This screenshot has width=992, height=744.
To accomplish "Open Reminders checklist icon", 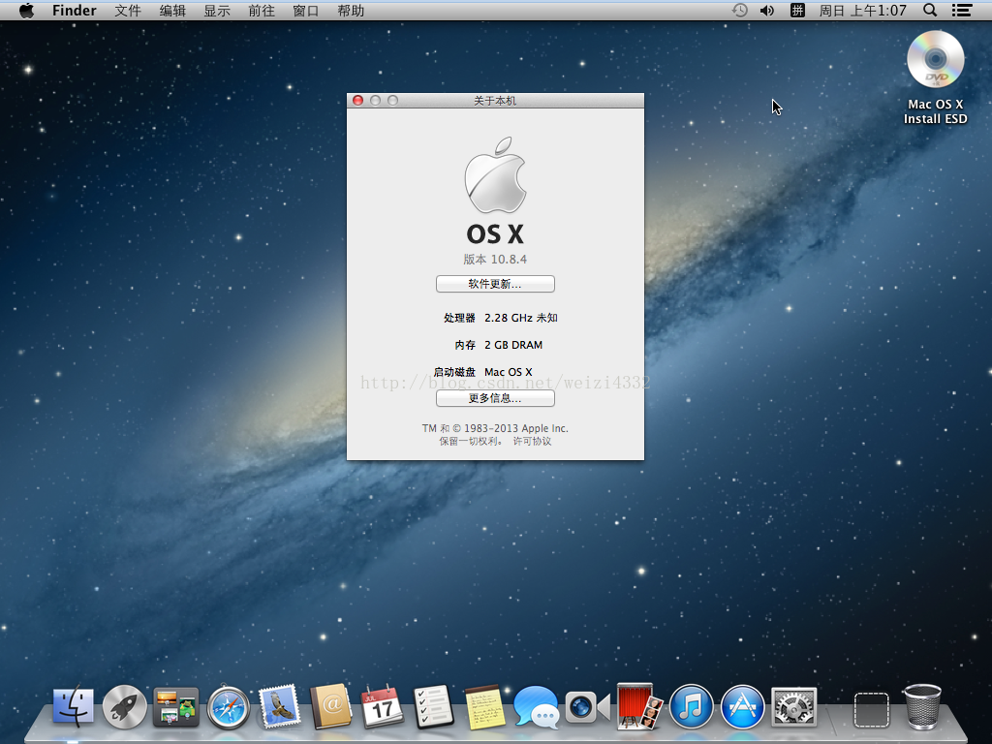I will [x=433, y=706].
